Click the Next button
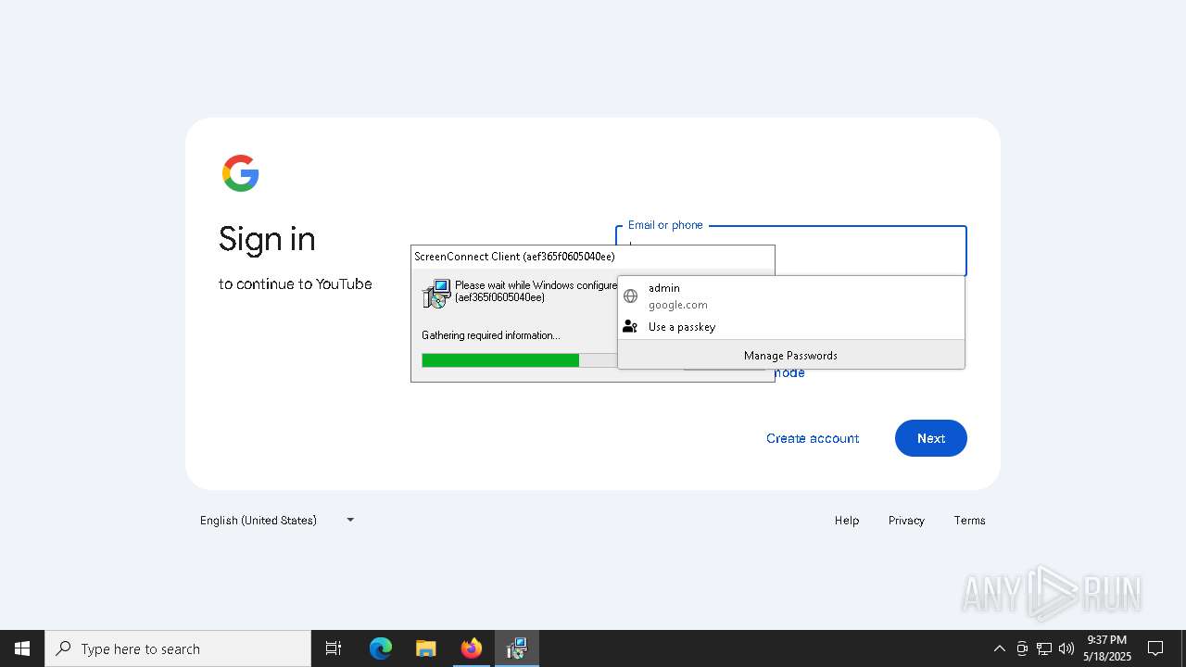Screen dimensions: 1186x667 pyautogui.click(x=931, y=438)
